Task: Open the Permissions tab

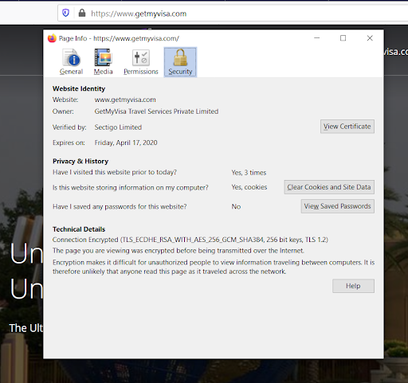Action: pyautogui.click(x=141, y=62)
